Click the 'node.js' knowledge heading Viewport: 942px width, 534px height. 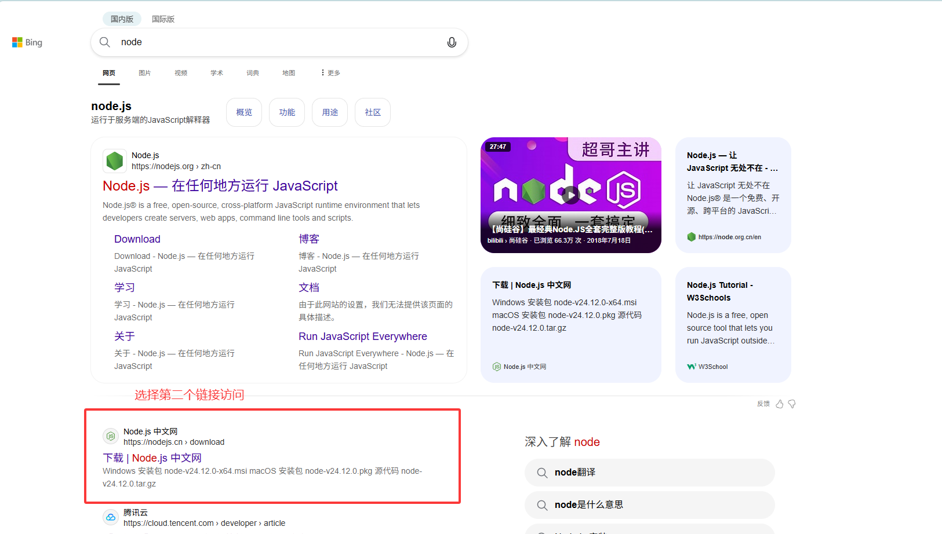[x=111, y=106]
